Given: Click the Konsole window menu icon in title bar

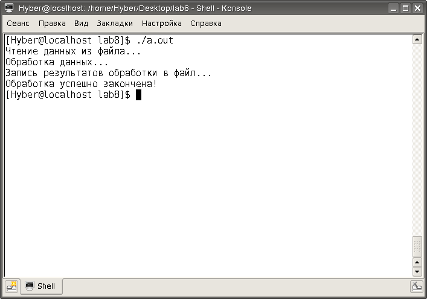Looking at the screenshot, I should (9, 8).
